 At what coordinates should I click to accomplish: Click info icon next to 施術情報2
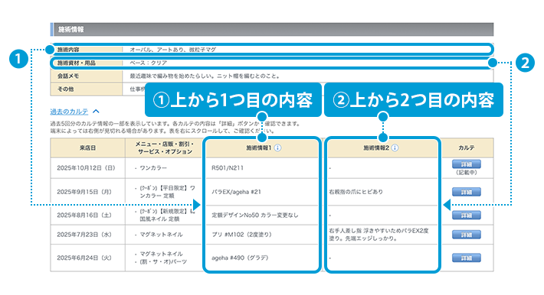coord(395,147)
